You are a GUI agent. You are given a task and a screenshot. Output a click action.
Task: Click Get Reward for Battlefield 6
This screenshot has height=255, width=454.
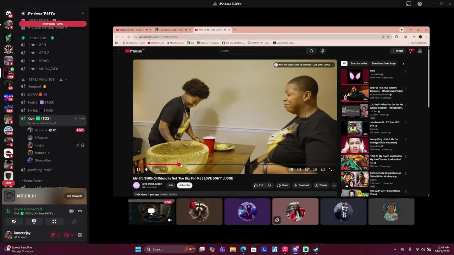click(74, 196)
